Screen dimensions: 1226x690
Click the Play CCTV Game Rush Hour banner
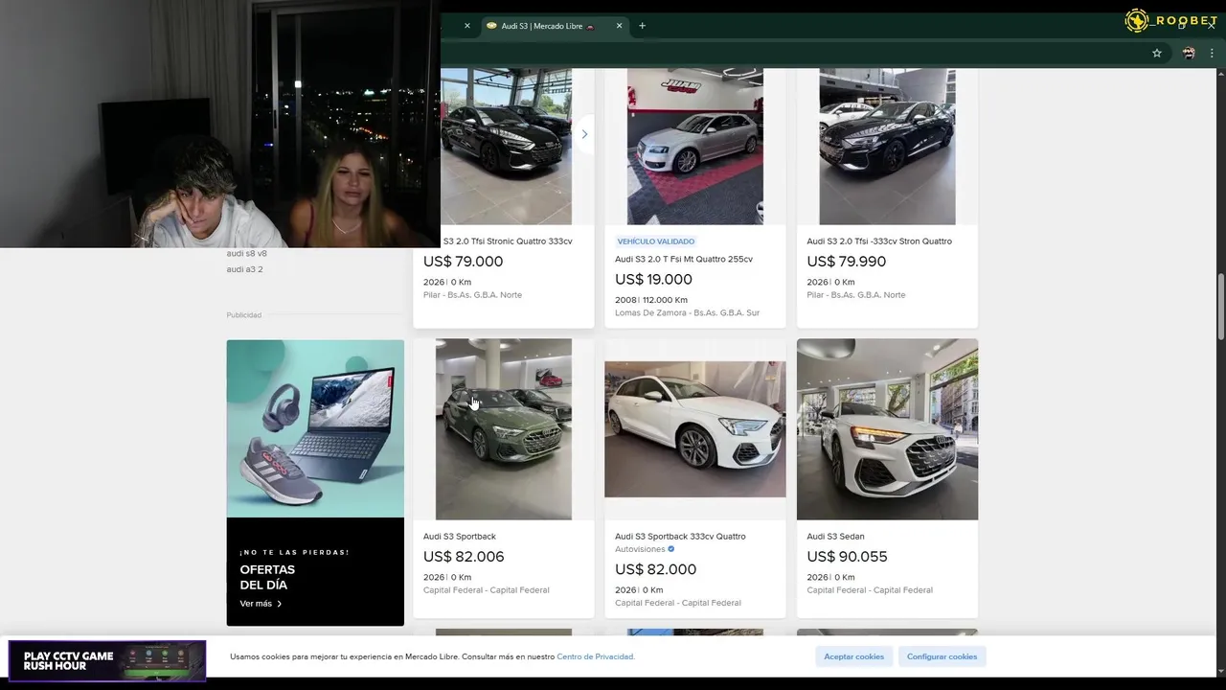[107, 660]
